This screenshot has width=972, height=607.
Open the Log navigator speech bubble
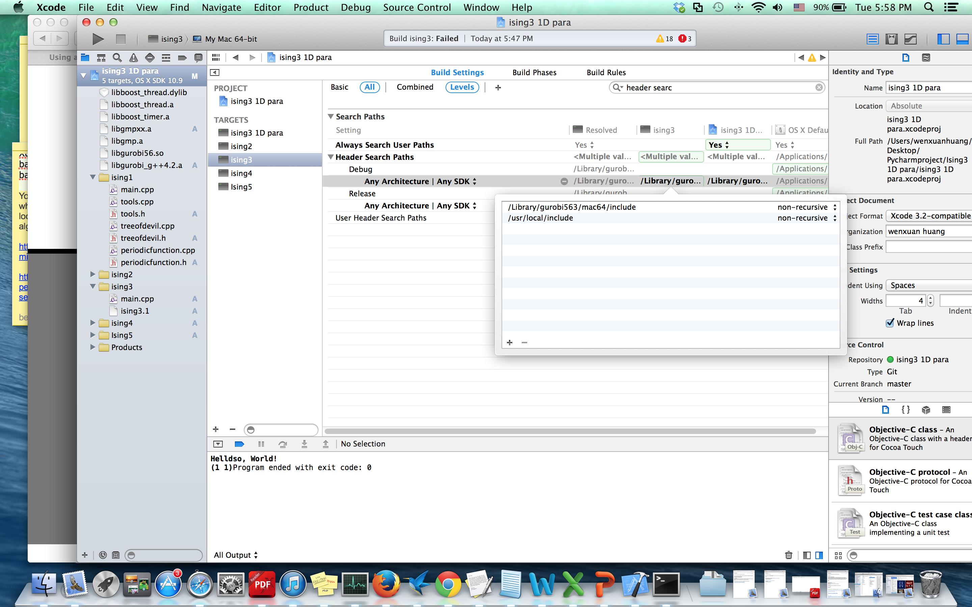coord(198,57)
